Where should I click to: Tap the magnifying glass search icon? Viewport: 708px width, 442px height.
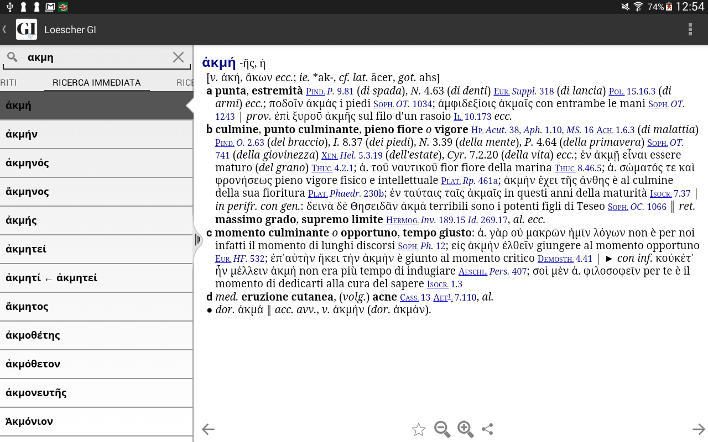coord(12,57)
